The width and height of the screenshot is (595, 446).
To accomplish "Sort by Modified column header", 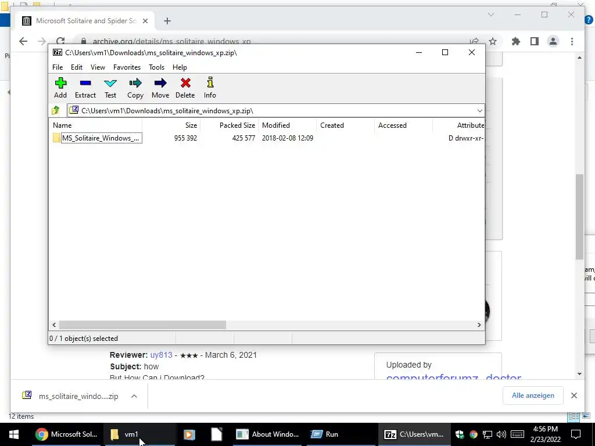I will (x=287, y=125).
